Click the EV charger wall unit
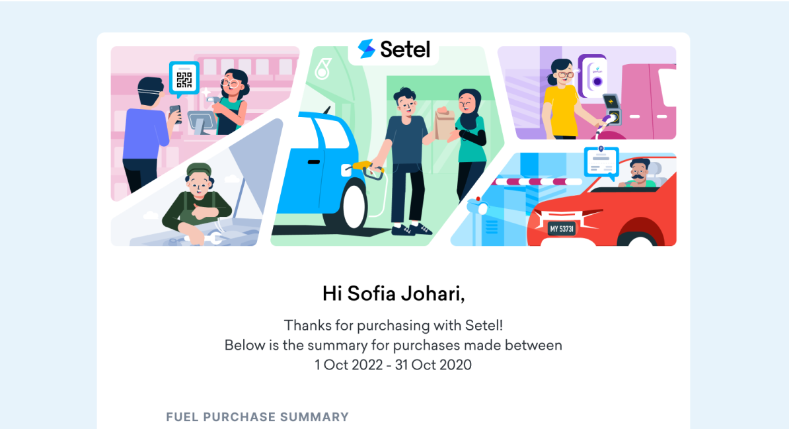This screenshot has width=789, height=429. (x=593, y=75)
